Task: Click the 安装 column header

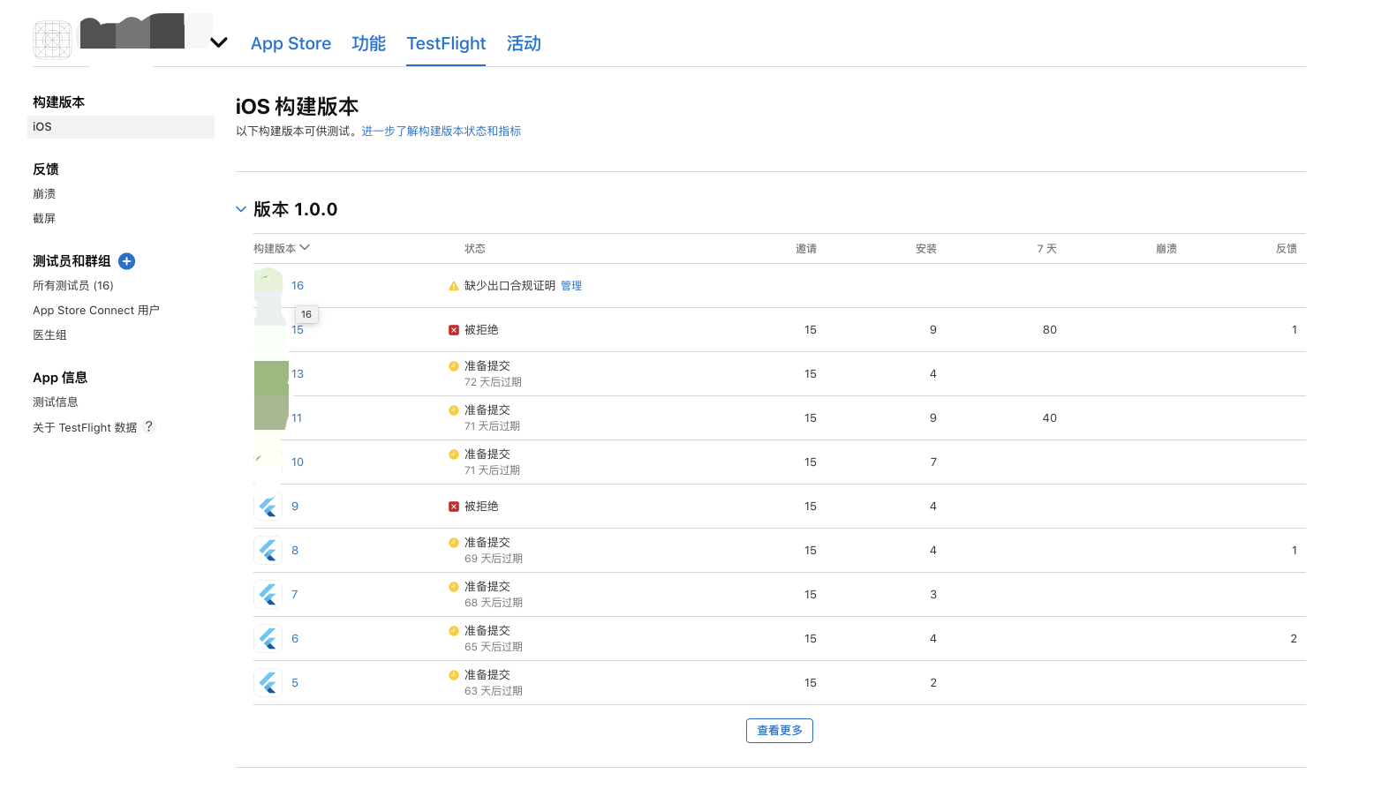Action: [926, 249]
